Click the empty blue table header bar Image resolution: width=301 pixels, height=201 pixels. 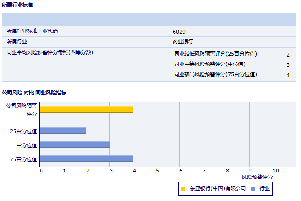149,19
